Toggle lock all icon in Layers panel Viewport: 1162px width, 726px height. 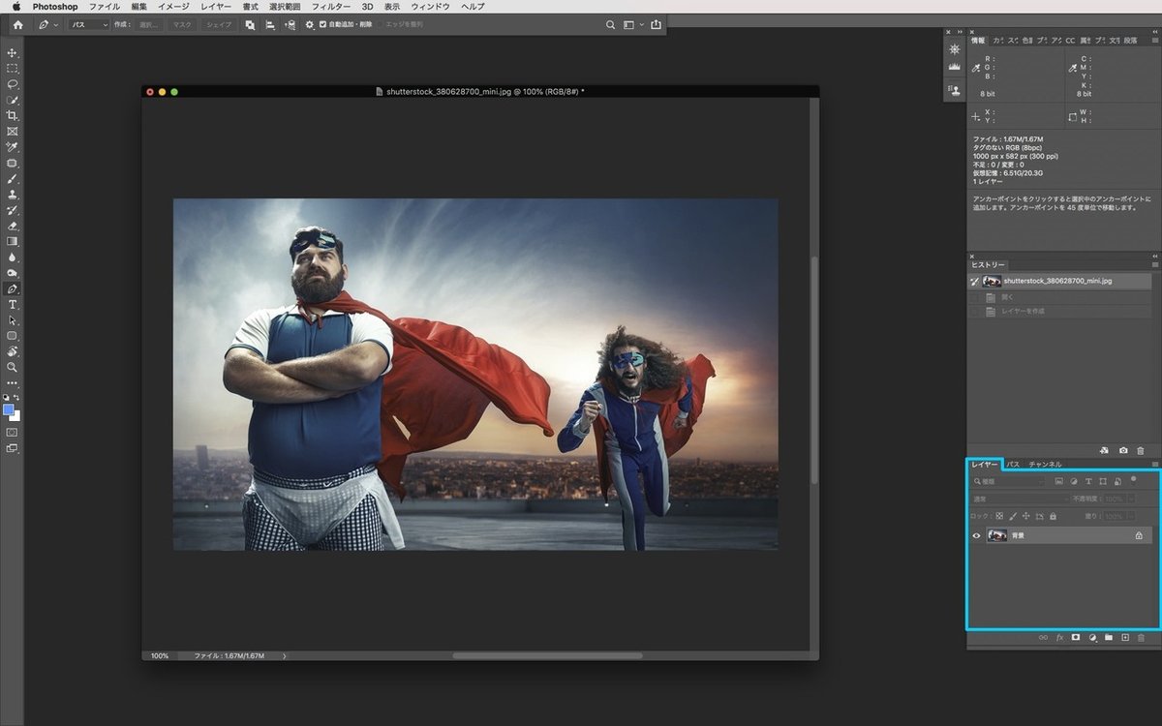point(1053,516)
